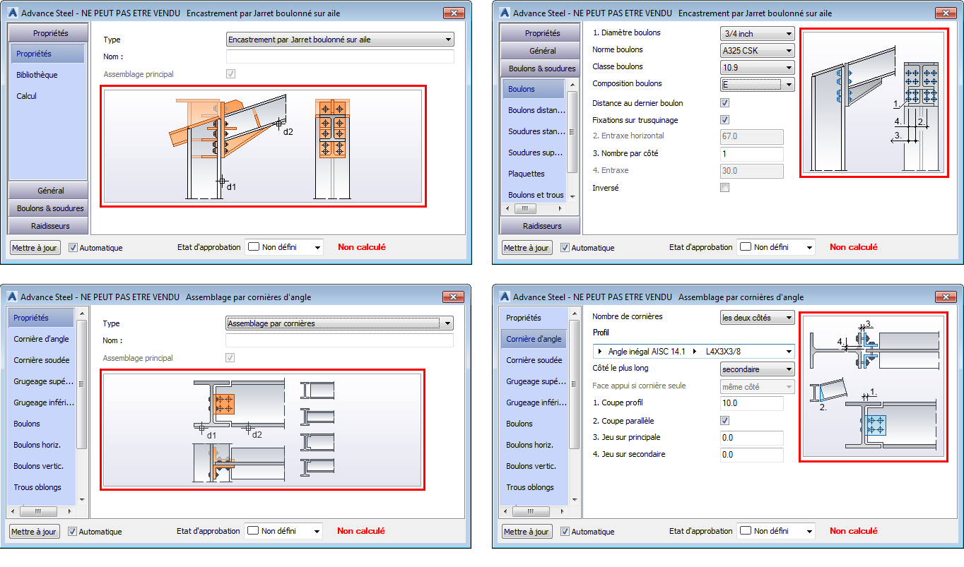Open Etat d'approbation dropdown in top-right dialog
964x567 pixels.
coord(776,247)
